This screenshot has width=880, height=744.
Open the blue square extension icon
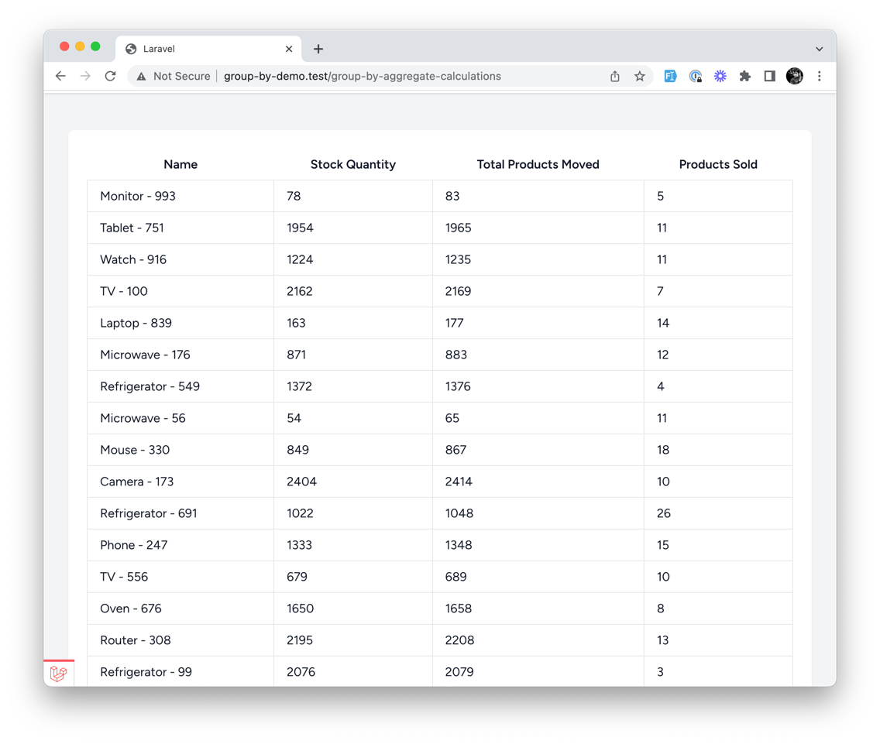click(x=670, y=77)
